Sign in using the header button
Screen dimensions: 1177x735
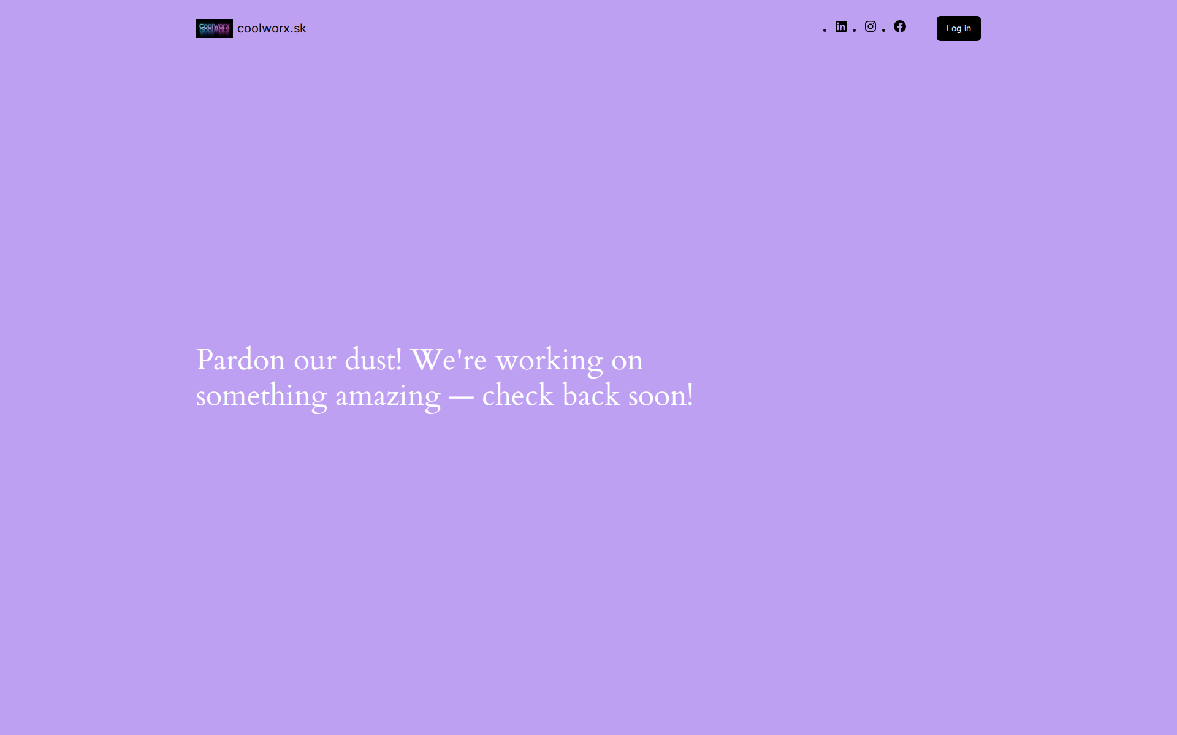coord(958,28)
